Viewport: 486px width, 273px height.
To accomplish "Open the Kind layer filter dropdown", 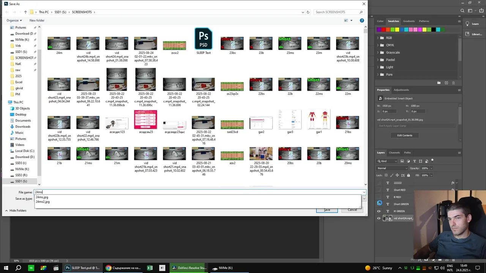I will point(387,161).
